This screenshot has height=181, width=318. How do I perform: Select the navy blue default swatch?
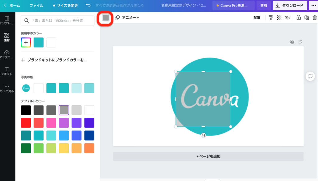click(89, 135)
